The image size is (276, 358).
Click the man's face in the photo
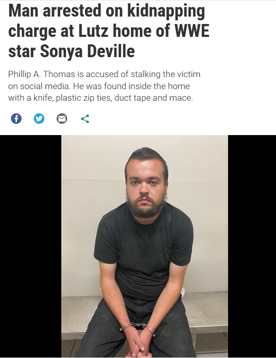144,185
